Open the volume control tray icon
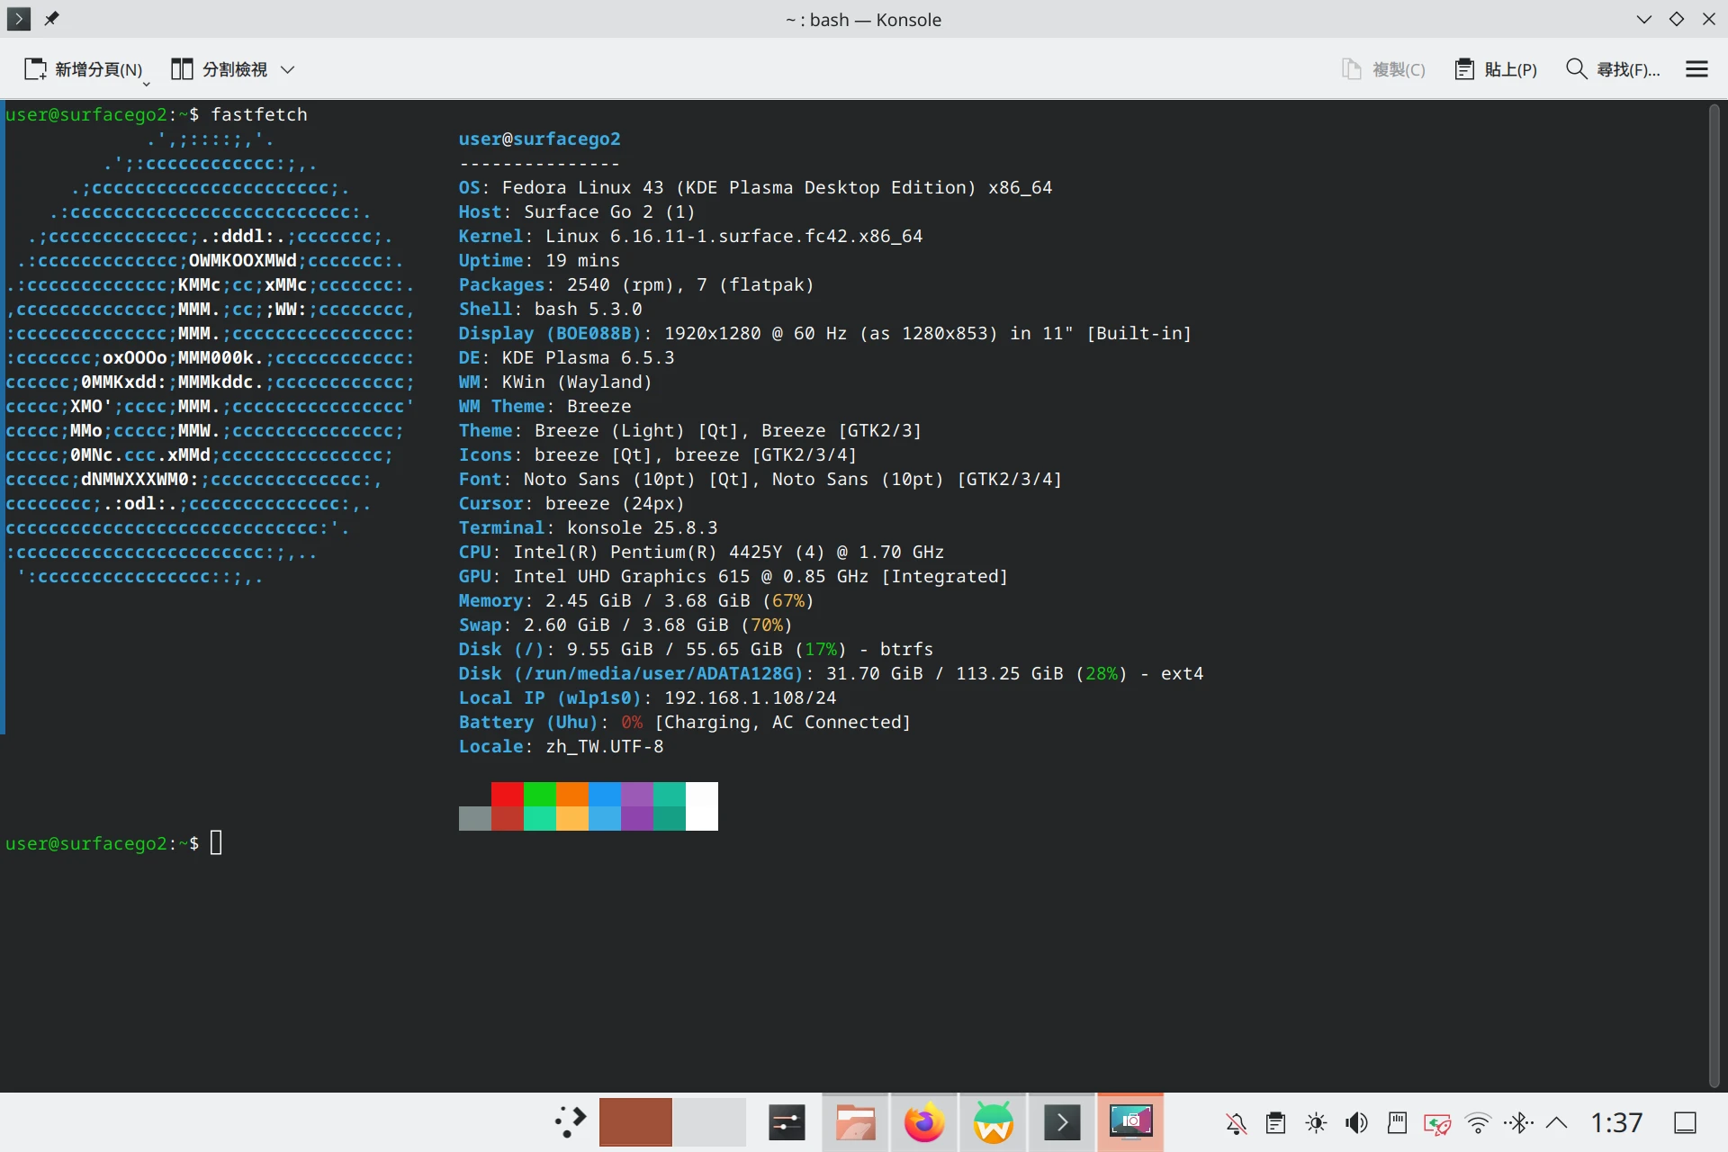Viewport: 1728px width, 1152px height. (x=1356, y=1122)
